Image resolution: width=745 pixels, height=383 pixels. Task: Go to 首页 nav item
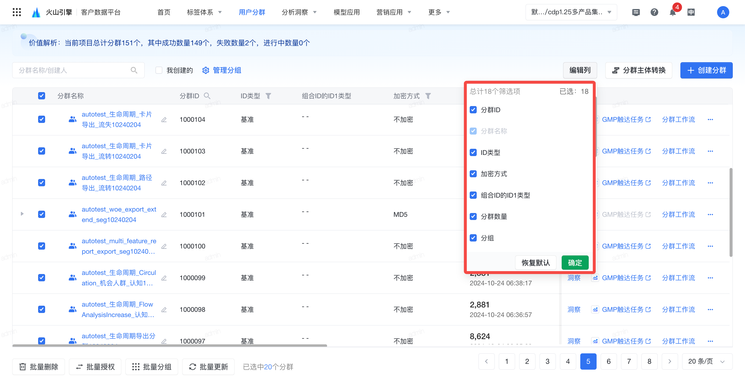click(164, 12)
